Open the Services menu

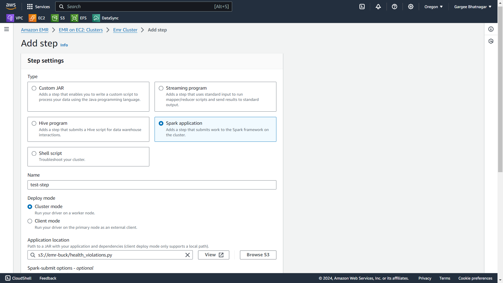39,7
